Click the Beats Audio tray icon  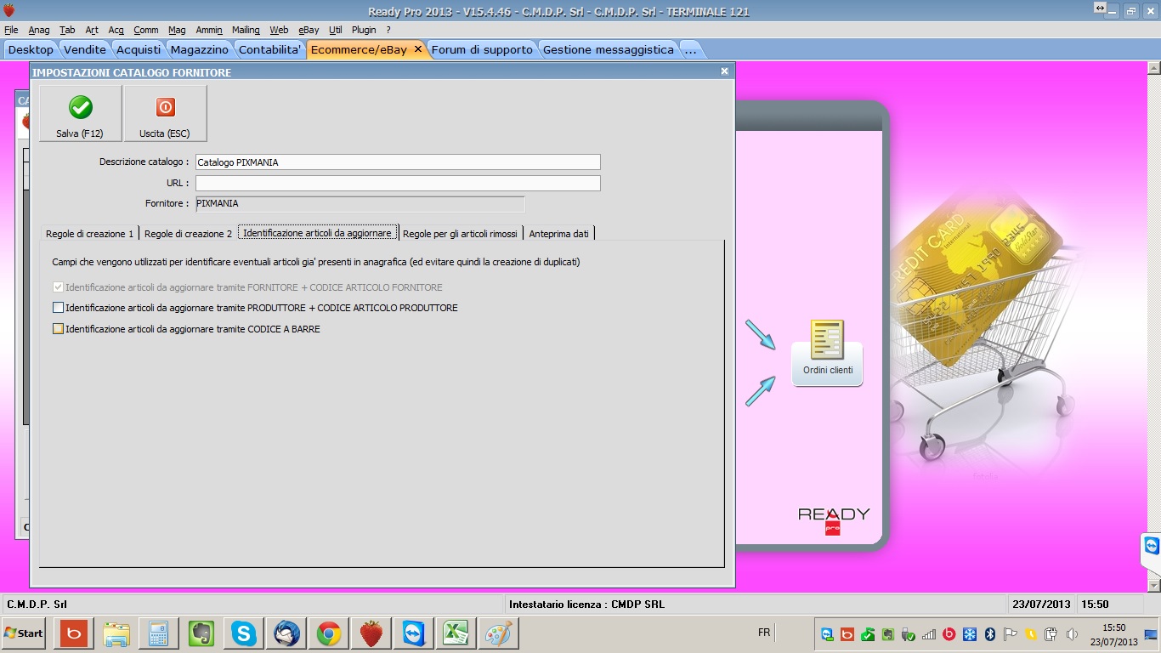coord(949,634)
